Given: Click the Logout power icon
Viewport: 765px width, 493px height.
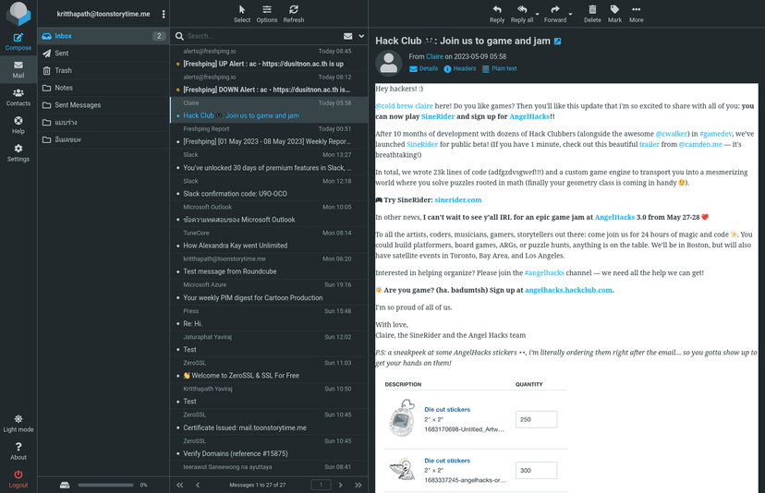Looking at the screenshot, I should (18, 478).
